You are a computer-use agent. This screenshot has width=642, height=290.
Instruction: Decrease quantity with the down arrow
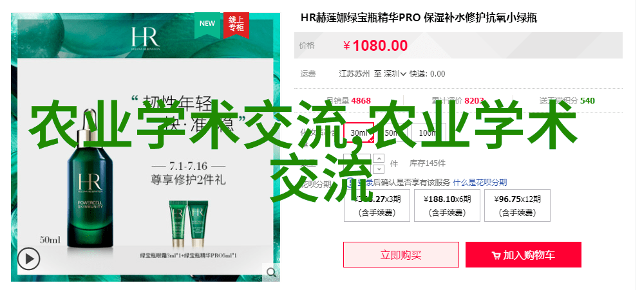pyautogui.click(x=379, y=168)
